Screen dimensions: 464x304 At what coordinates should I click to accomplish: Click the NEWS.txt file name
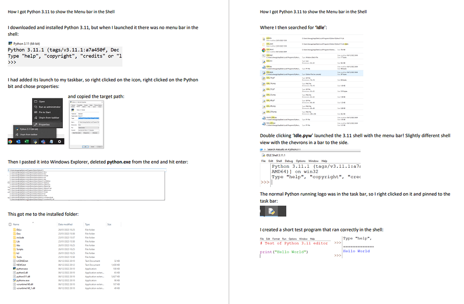click(x=21, y=265)
